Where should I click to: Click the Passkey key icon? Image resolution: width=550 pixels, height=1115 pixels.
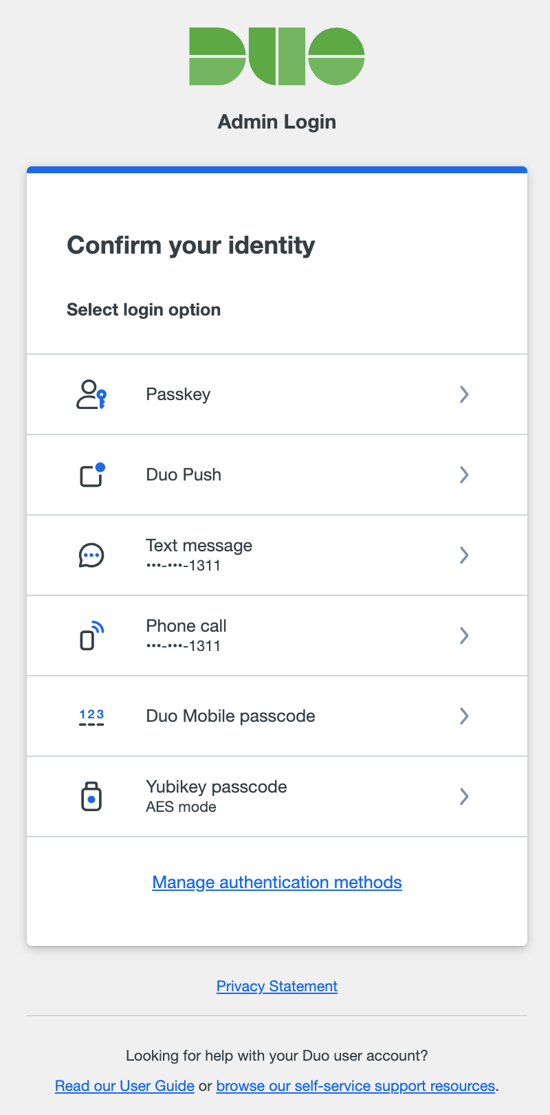[x=90, y=394]
